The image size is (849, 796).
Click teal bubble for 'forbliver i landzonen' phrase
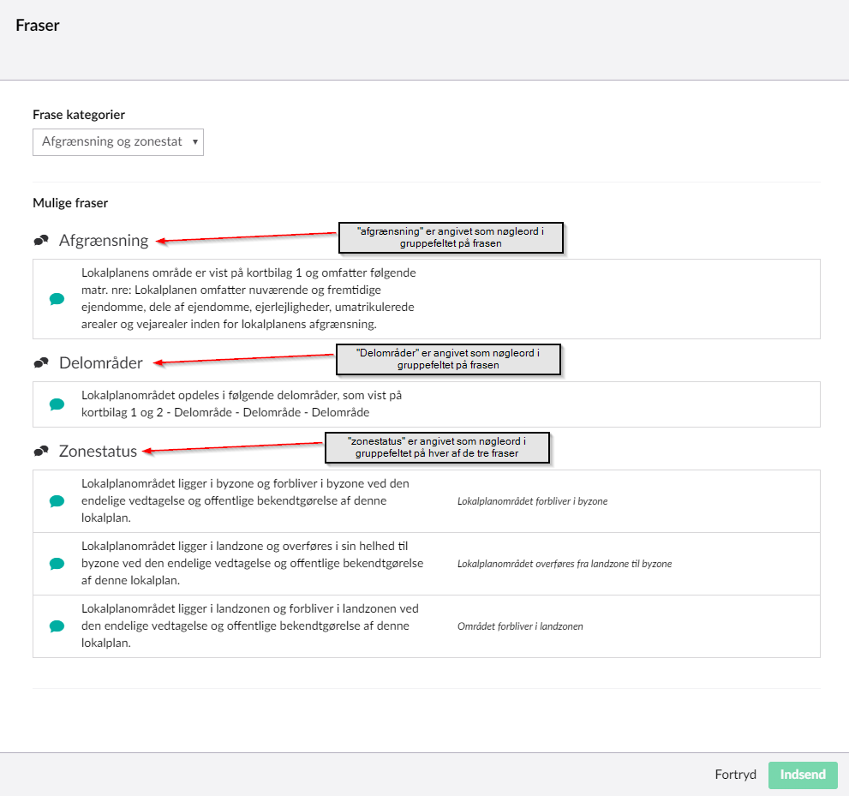pyautogui.click(x=57, y=626)
